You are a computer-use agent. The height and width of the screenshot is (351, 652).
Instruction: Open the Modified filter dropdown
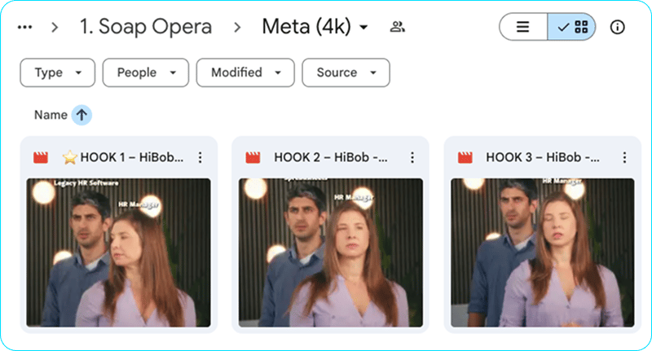[x=244, y=72]
